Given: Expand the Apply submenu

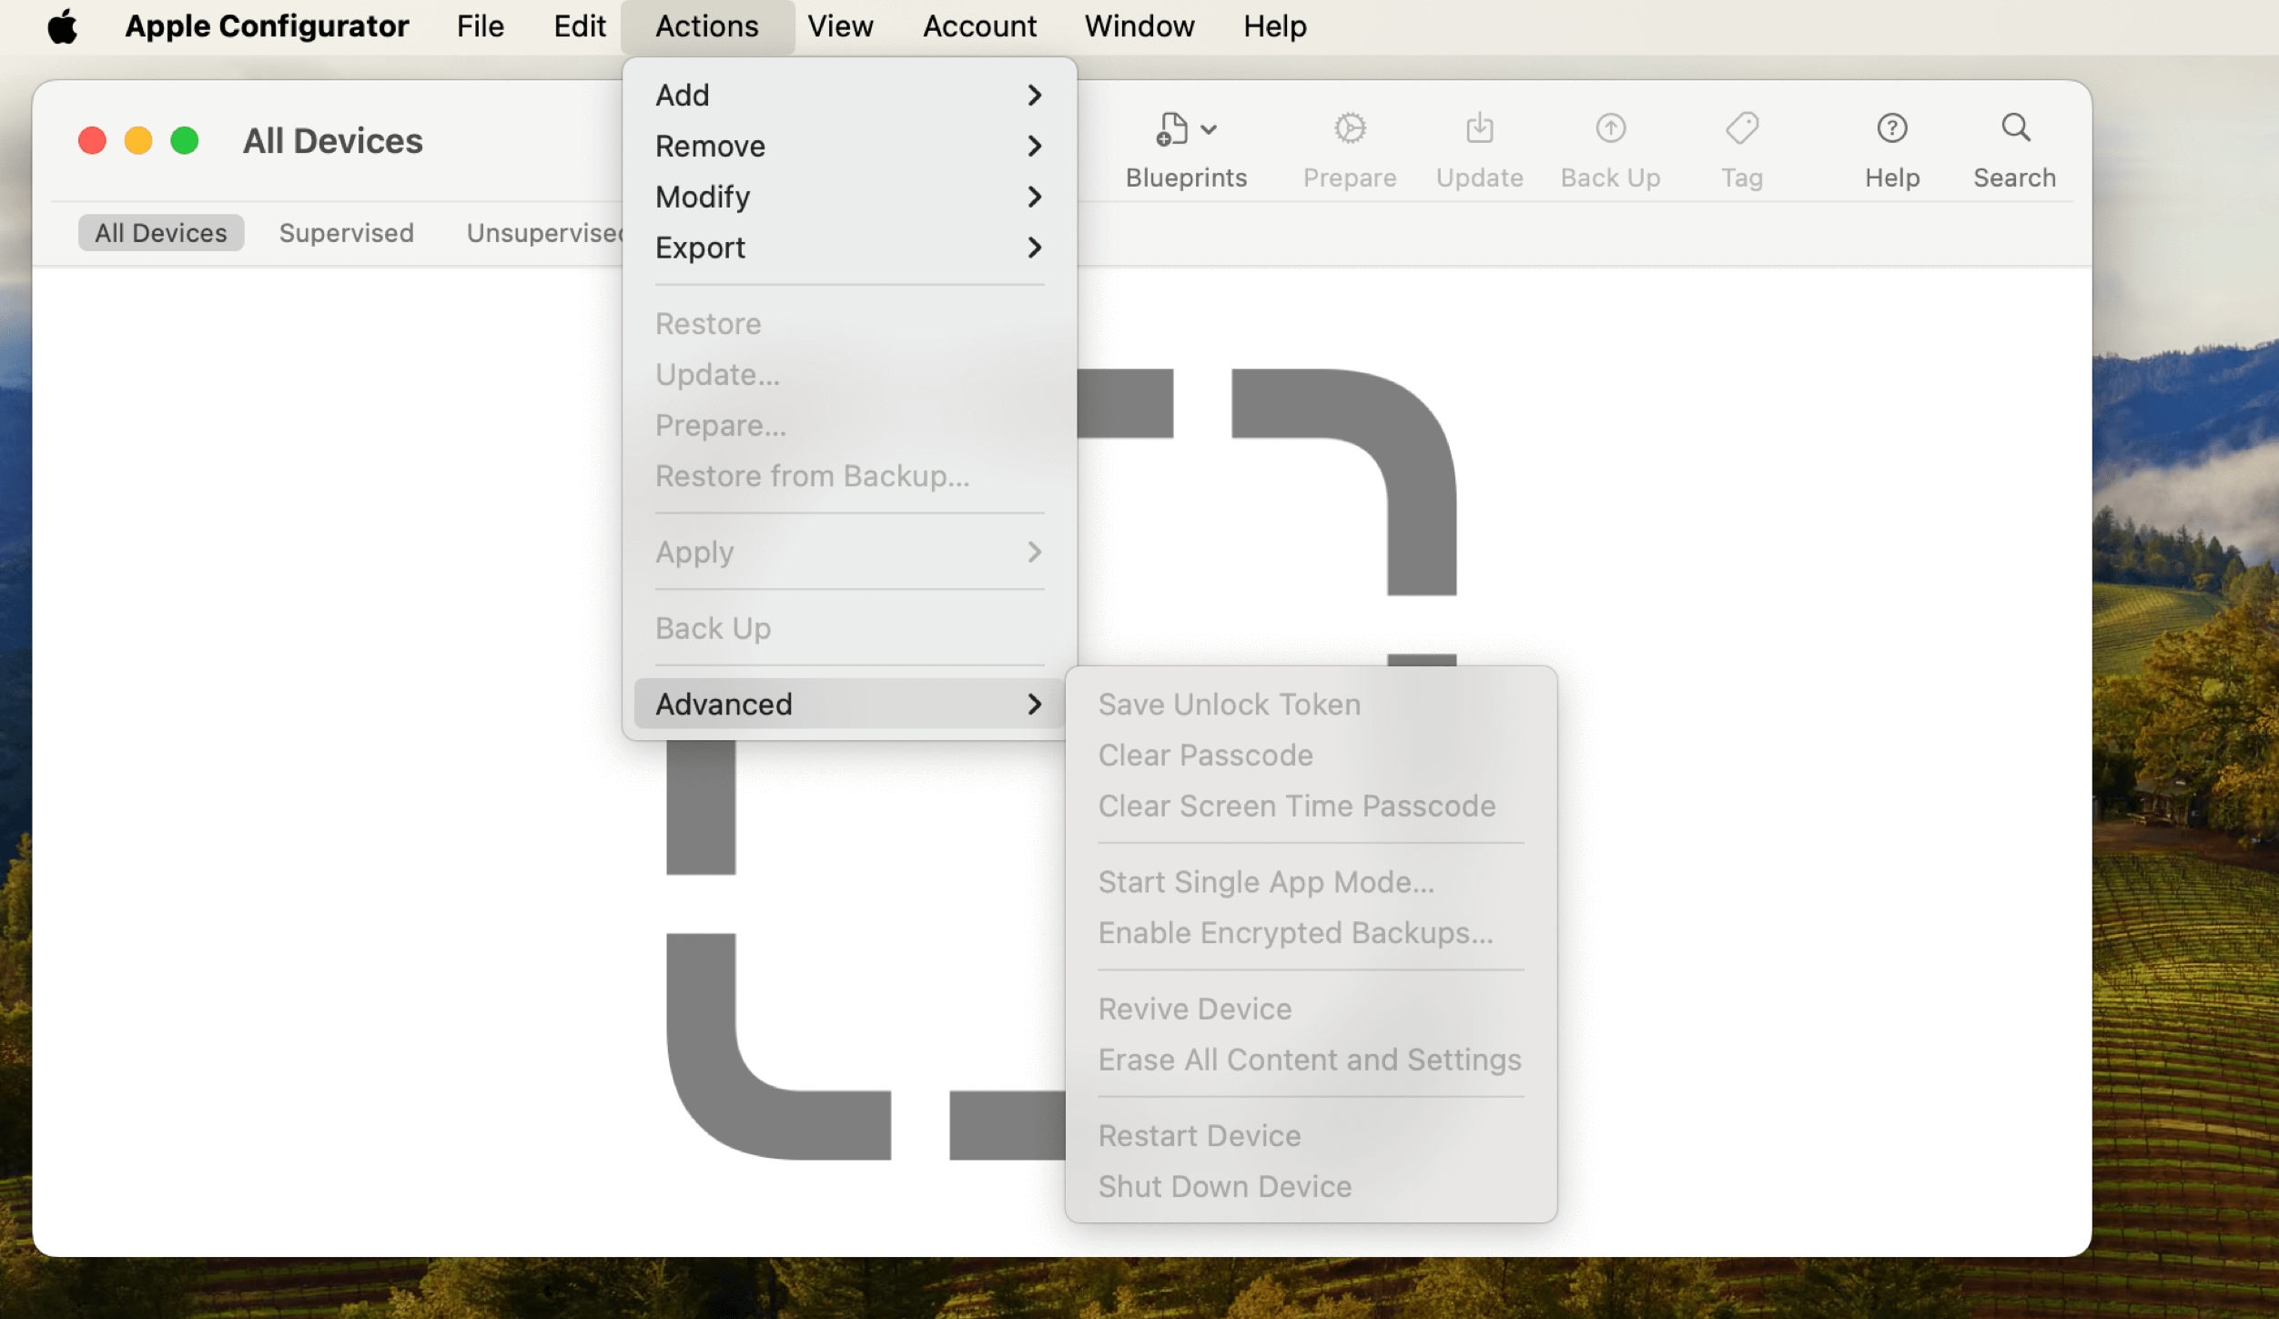Looking at the screenshot, I should [x=848, y=552].
